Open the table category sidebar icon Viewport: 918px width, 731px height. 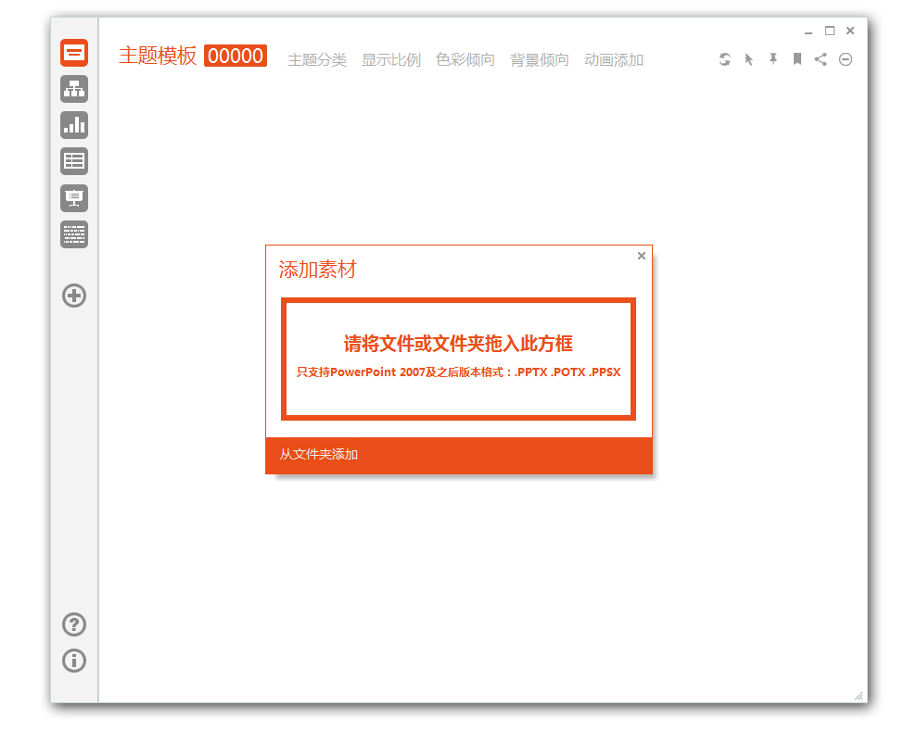(74, 161)
